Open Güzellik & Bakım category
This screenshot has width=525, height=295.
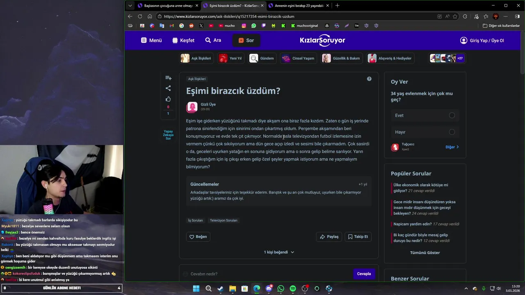tap(341, 58)
